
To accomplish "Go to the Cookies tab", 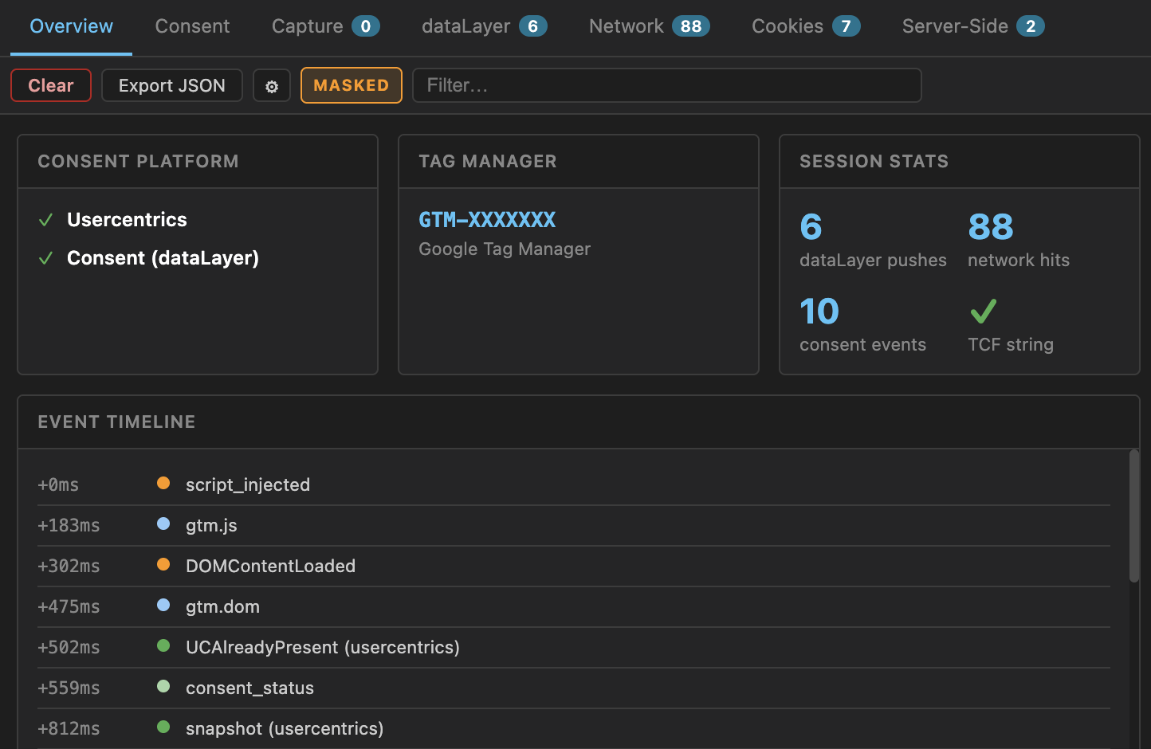I will click(806, 26).
